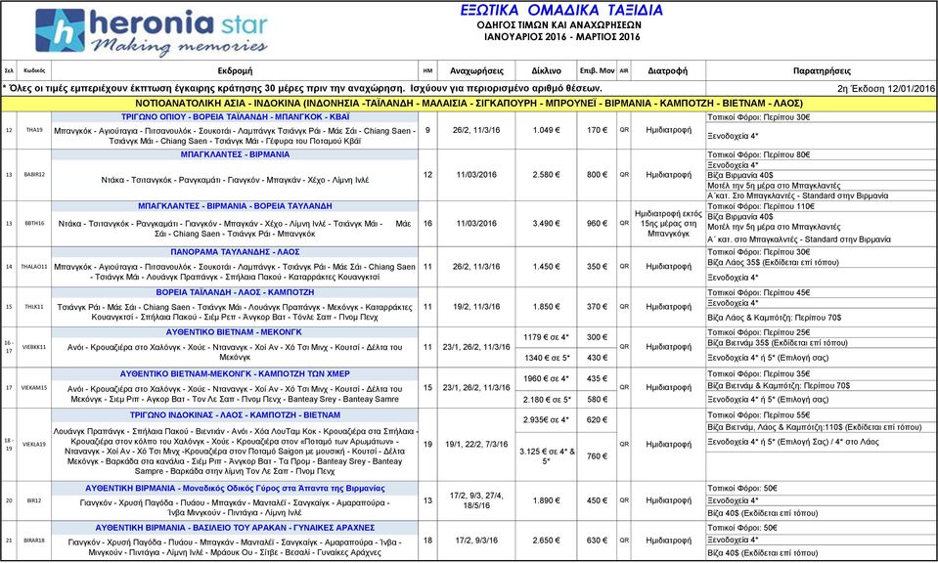Click tour code THALAO11
This screenshot has width=938, height=563.
34,267
